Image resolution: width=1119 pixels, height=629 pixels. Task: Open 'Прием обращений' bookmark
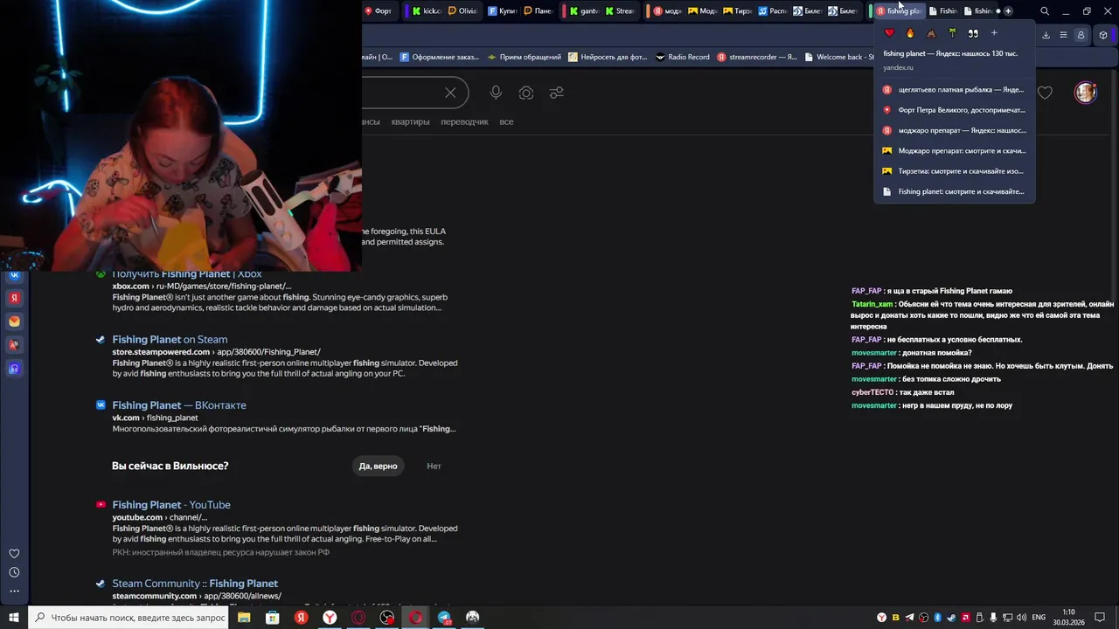pyautogui.click(x=525, y=57)
